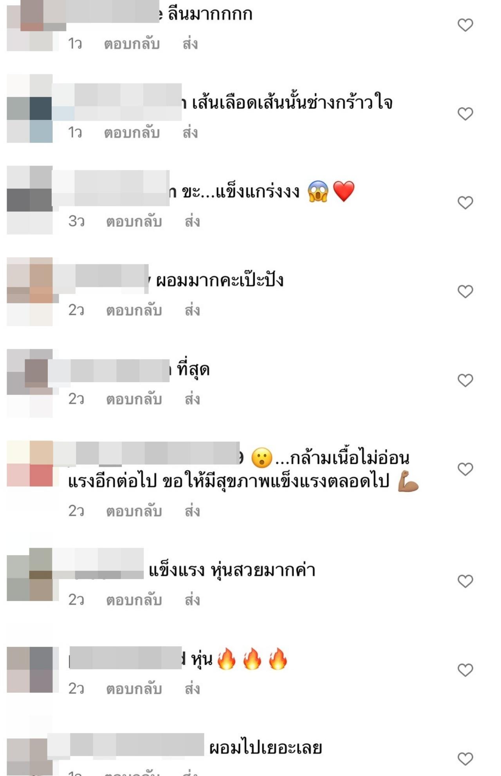This screenshot has width=501, height=776.
Task: Tap heart next to 'ผอมมากคะเป๊ะปัง' comment
Action: (465, 292)
